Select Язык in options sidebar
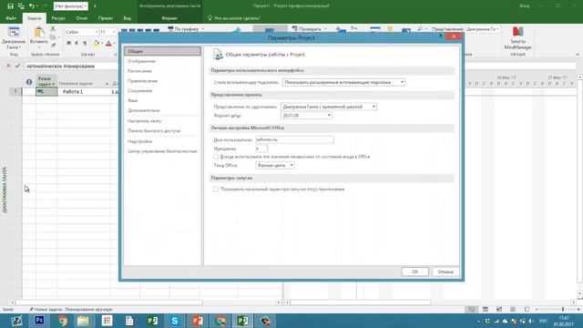Image resolution: width=583 pixels, height=328 pixels. pyautogui.click(x=162, y=100)
